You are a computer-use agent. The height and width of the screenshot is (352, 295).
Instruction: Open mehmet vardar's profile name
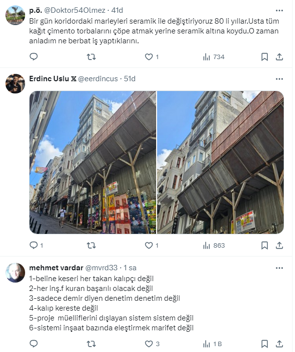click(x=56, y=268)
